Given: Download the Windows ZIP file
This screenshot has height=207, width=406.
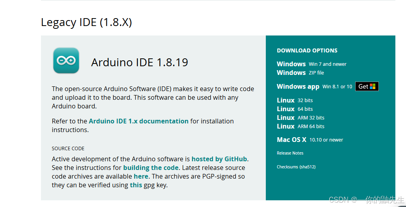Looking at the screenshot, I should point(300,73).
